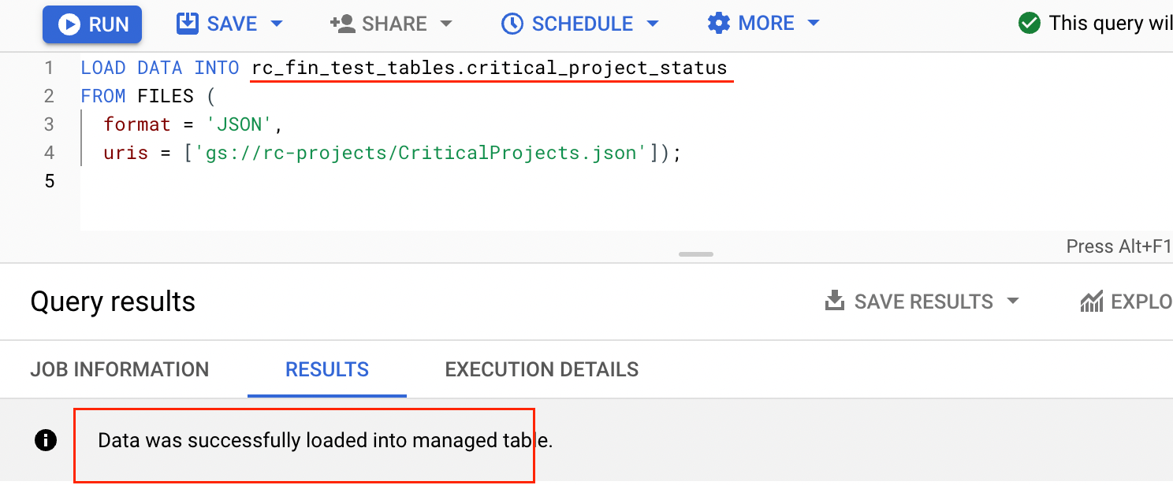Expand the SHARE dropdown arrow
This screenshot has height=485, width=1173.
tap(446, 24)
